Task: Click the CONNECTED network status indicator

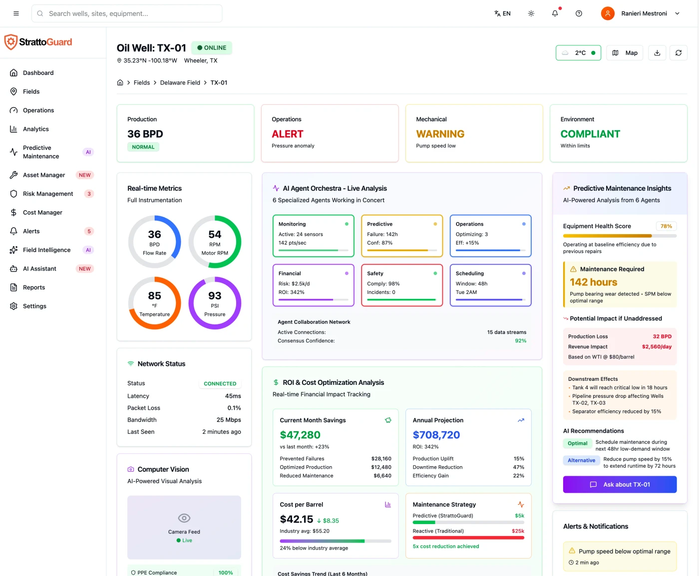Action: click(220, 383)
